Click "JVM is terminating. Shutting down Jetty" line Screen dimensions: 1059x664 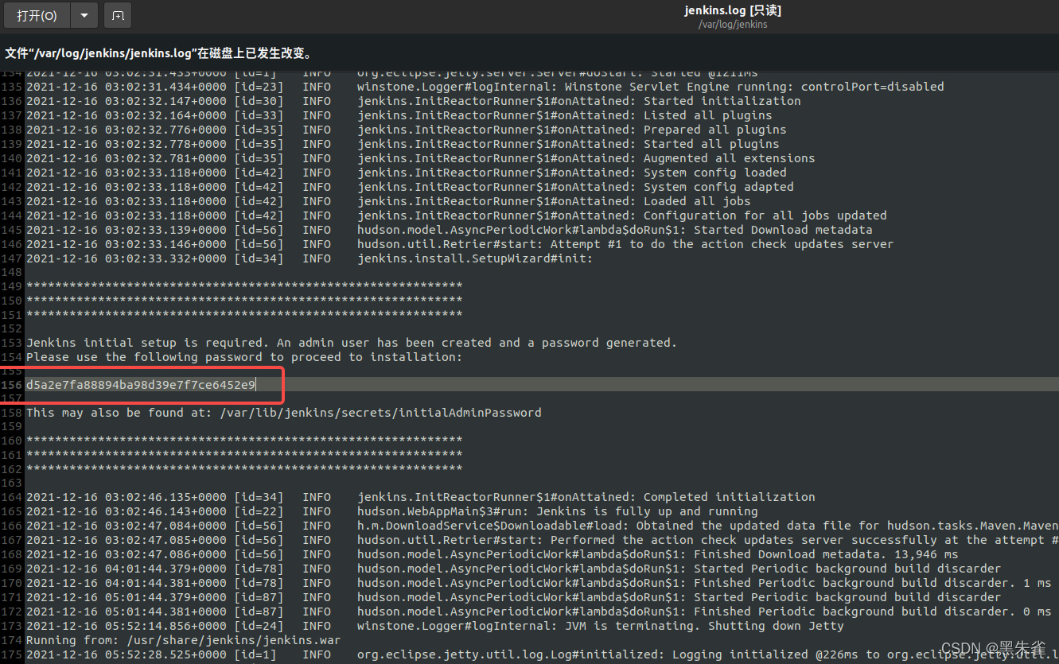[435, 626]
